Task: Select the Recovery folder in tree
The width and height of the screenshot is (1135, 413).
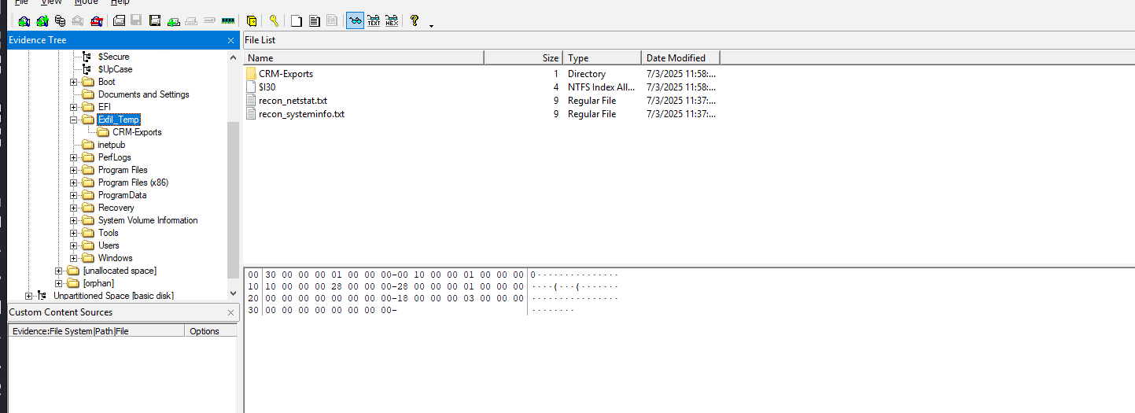Action: (x=116, y=208)
